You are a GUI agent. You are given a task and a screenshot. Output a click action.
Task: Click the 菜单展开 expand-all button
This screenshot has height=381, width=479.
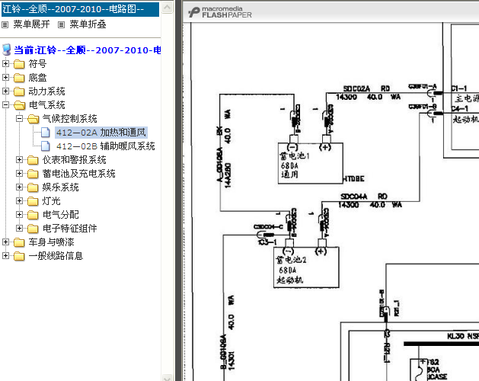[x=31, y=24]
